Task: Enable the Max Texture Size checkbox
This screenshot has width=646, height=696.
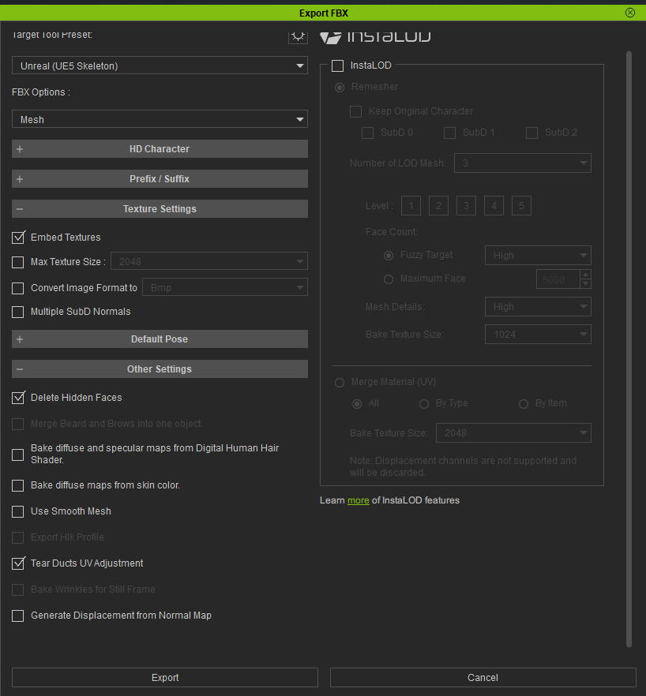Action: tap(18, 262)
